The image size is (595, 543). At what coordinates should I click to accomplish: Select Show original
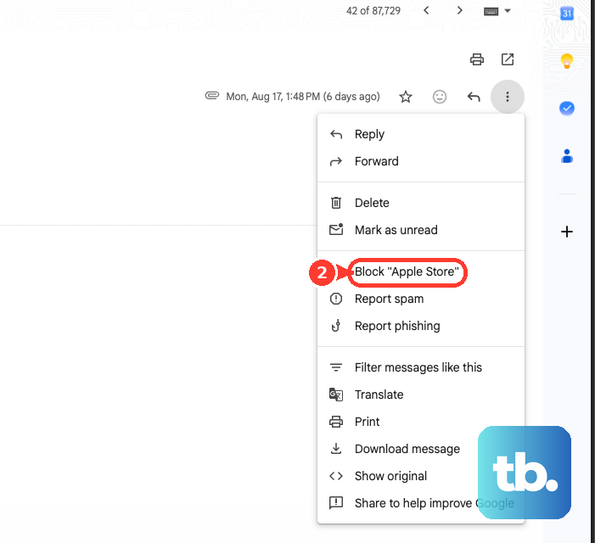point(421,476)
